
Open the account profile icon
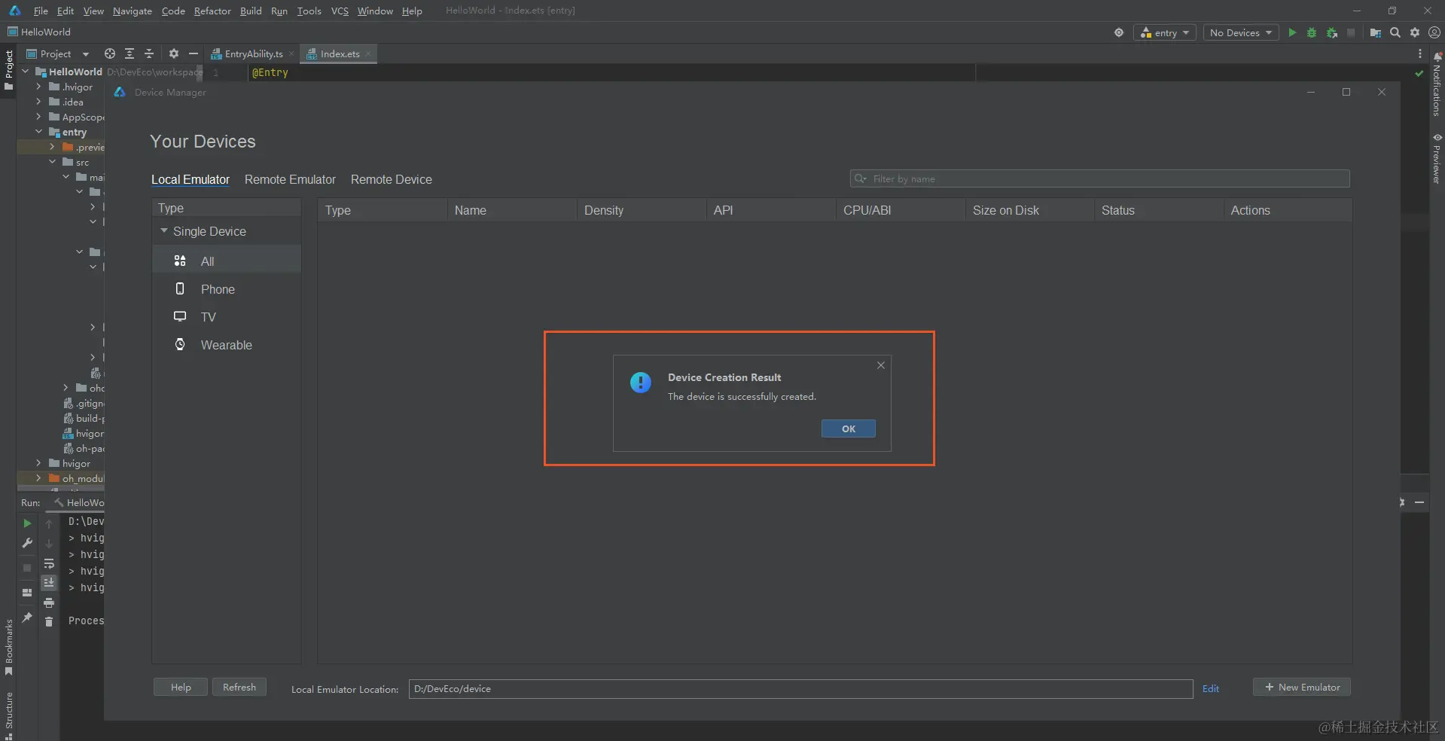[x=1434, y=32]
